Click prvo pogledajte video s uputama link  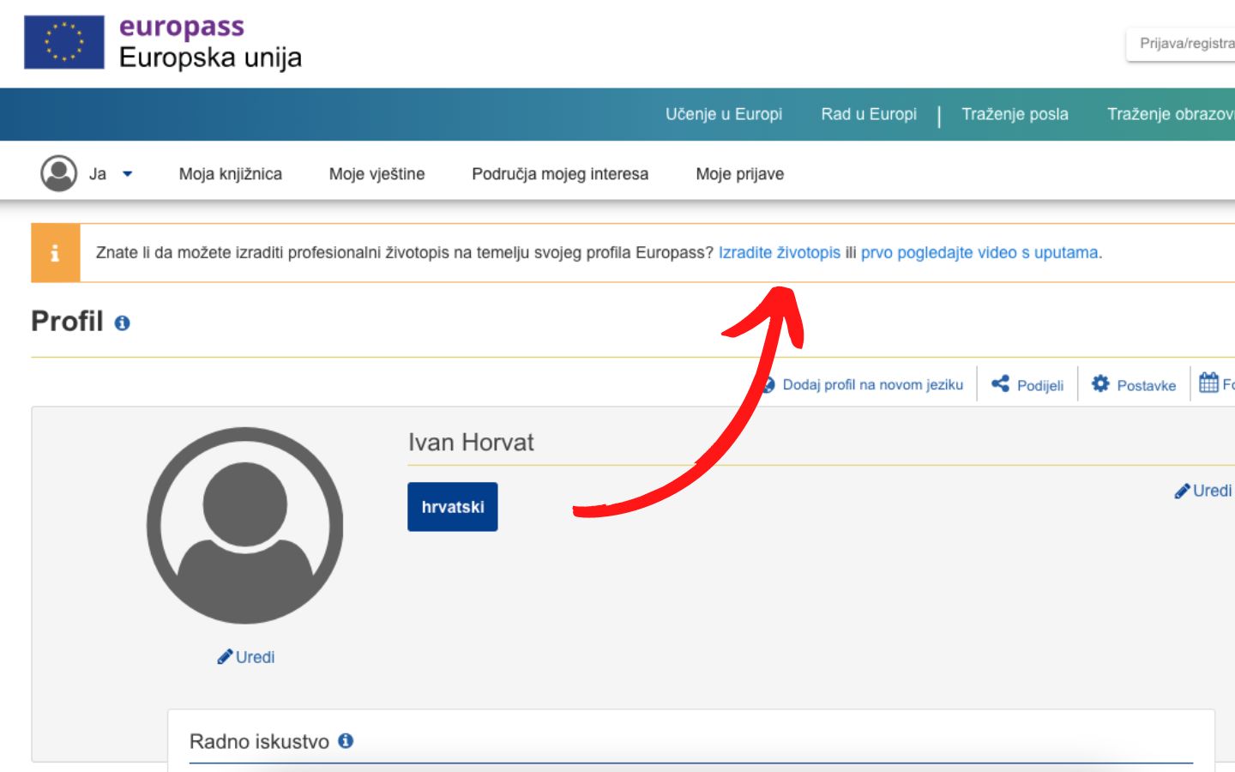979,253
